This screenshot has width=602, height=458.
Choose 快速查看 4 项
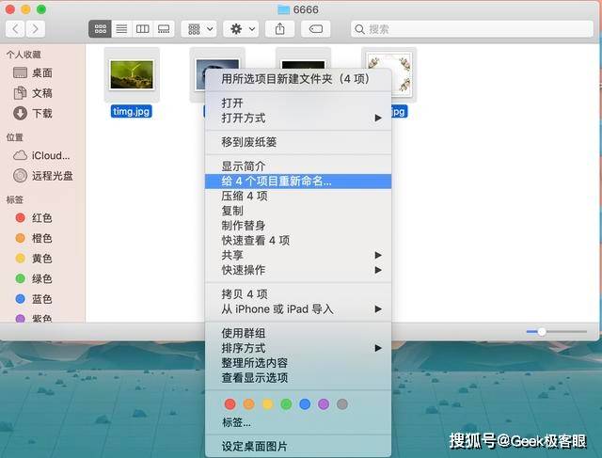298,241
